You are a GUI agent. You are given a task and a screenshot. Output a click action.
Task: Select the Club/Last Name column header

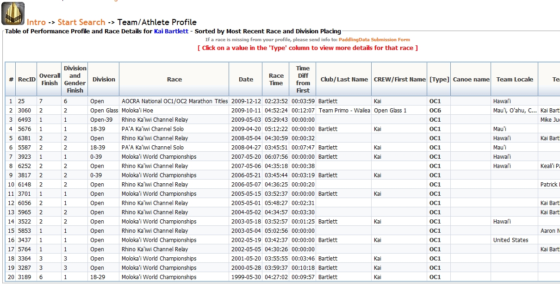tap(344, 79)
